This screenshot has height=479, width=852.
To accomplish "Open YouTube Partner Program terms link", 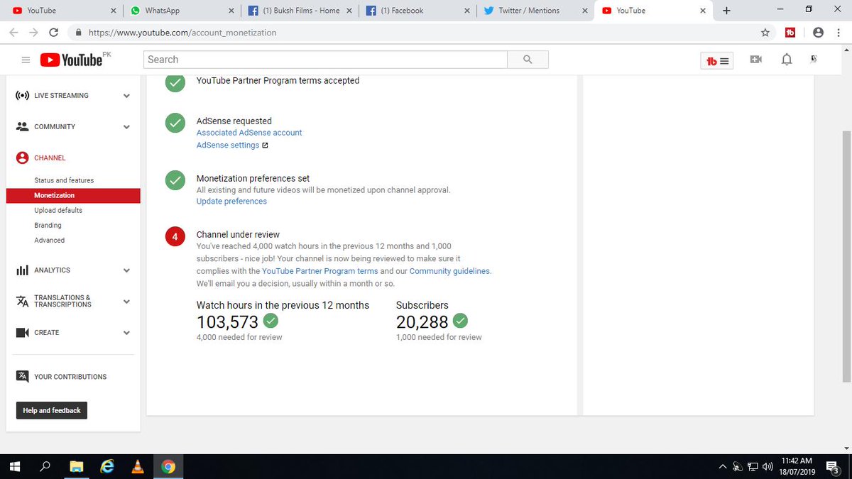I will tap(320, 271).
